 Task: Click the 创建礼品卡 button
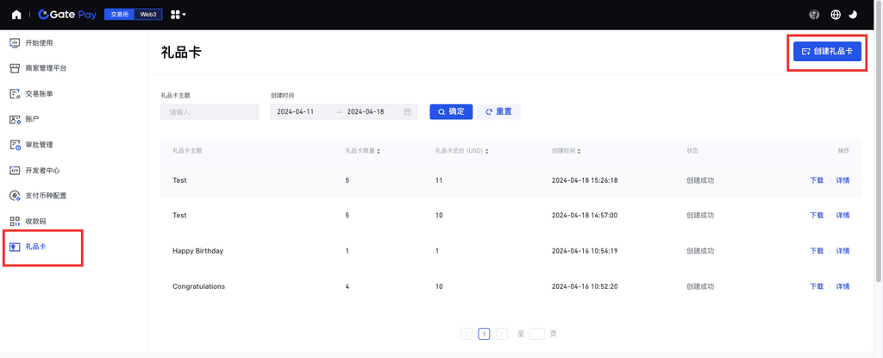point(827,52)
